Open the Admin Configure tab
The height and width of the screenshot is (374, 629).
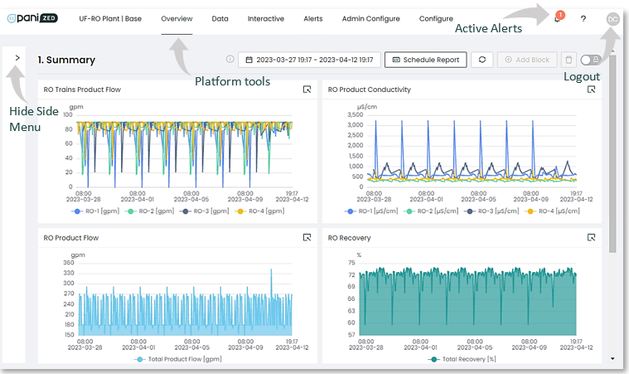(371, 18)
